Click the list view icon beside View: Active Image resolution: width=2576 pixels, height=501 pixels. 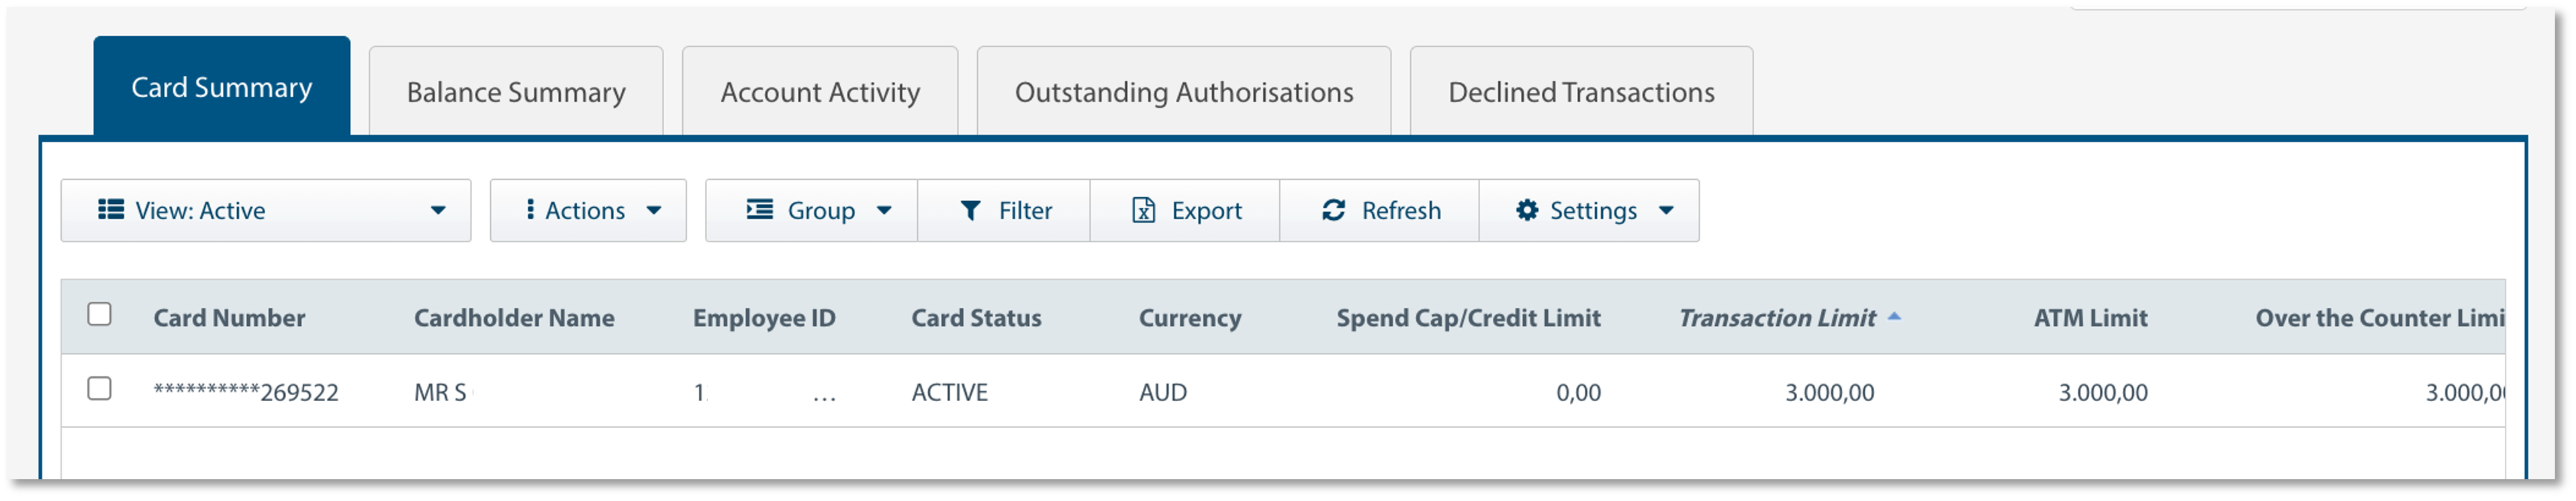click(111, 209)
